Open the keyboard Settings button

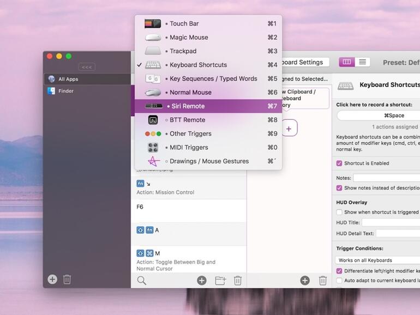pos(305,62)
